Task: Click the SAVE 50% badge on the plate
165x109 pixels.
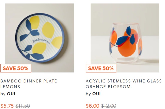Action: (16, 68)
